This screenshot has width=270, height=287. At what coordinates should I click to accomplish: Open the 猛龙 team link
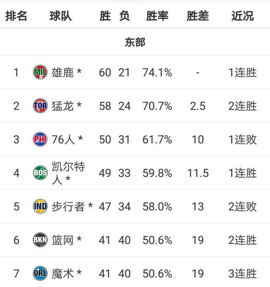62,106
